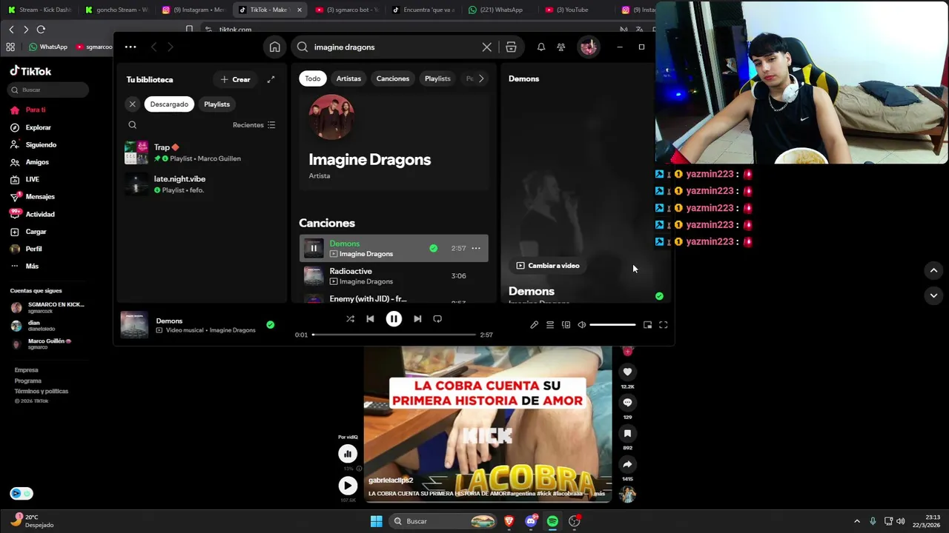Open more options for the Demons song

[x=476, y=249]
